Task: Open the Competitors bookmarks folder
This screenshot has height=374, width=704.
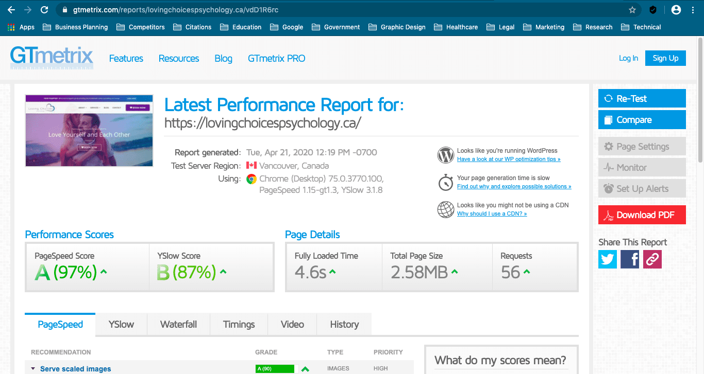Action: [x=141, y=27]
